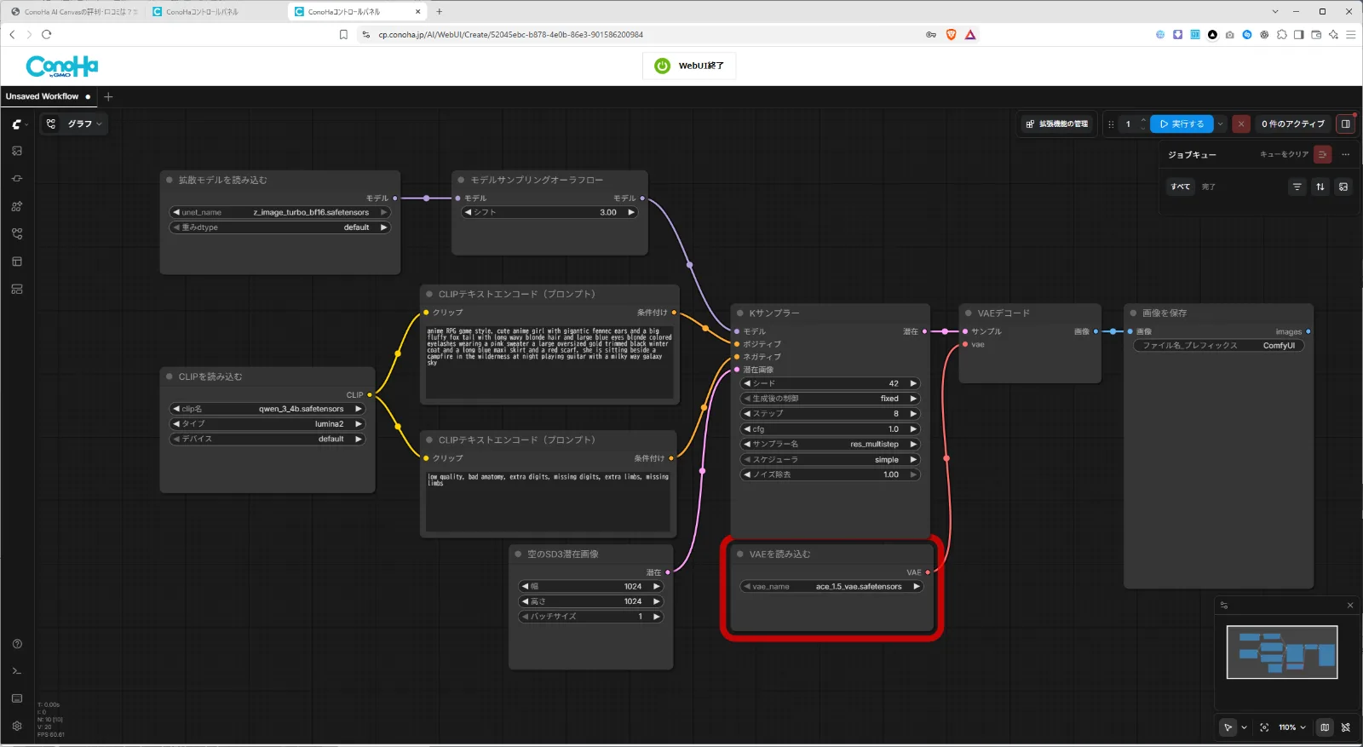This screenshot has width=1363, height=747.
Task: Click the ノイズ除去 denoise value slider
Action: [831, 474]
